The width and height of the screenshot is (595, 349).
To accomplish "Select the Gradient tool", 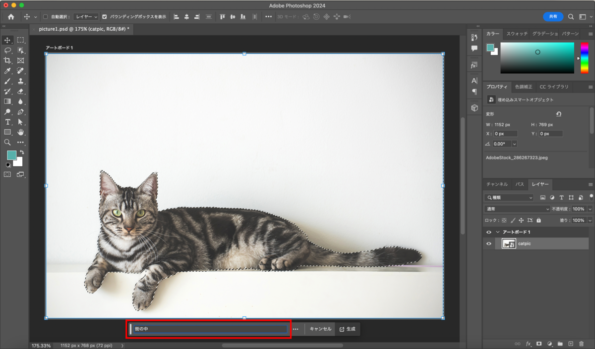I will (7, 101).
